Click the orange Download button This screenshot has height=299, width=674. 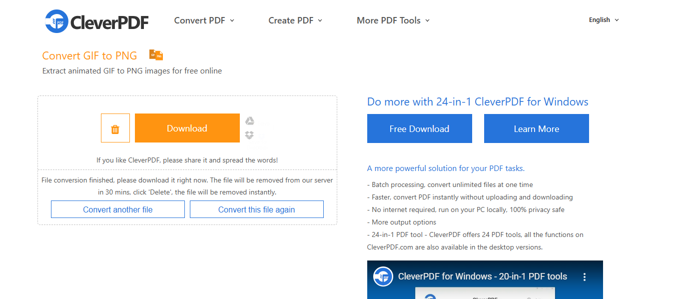point(187,128)
